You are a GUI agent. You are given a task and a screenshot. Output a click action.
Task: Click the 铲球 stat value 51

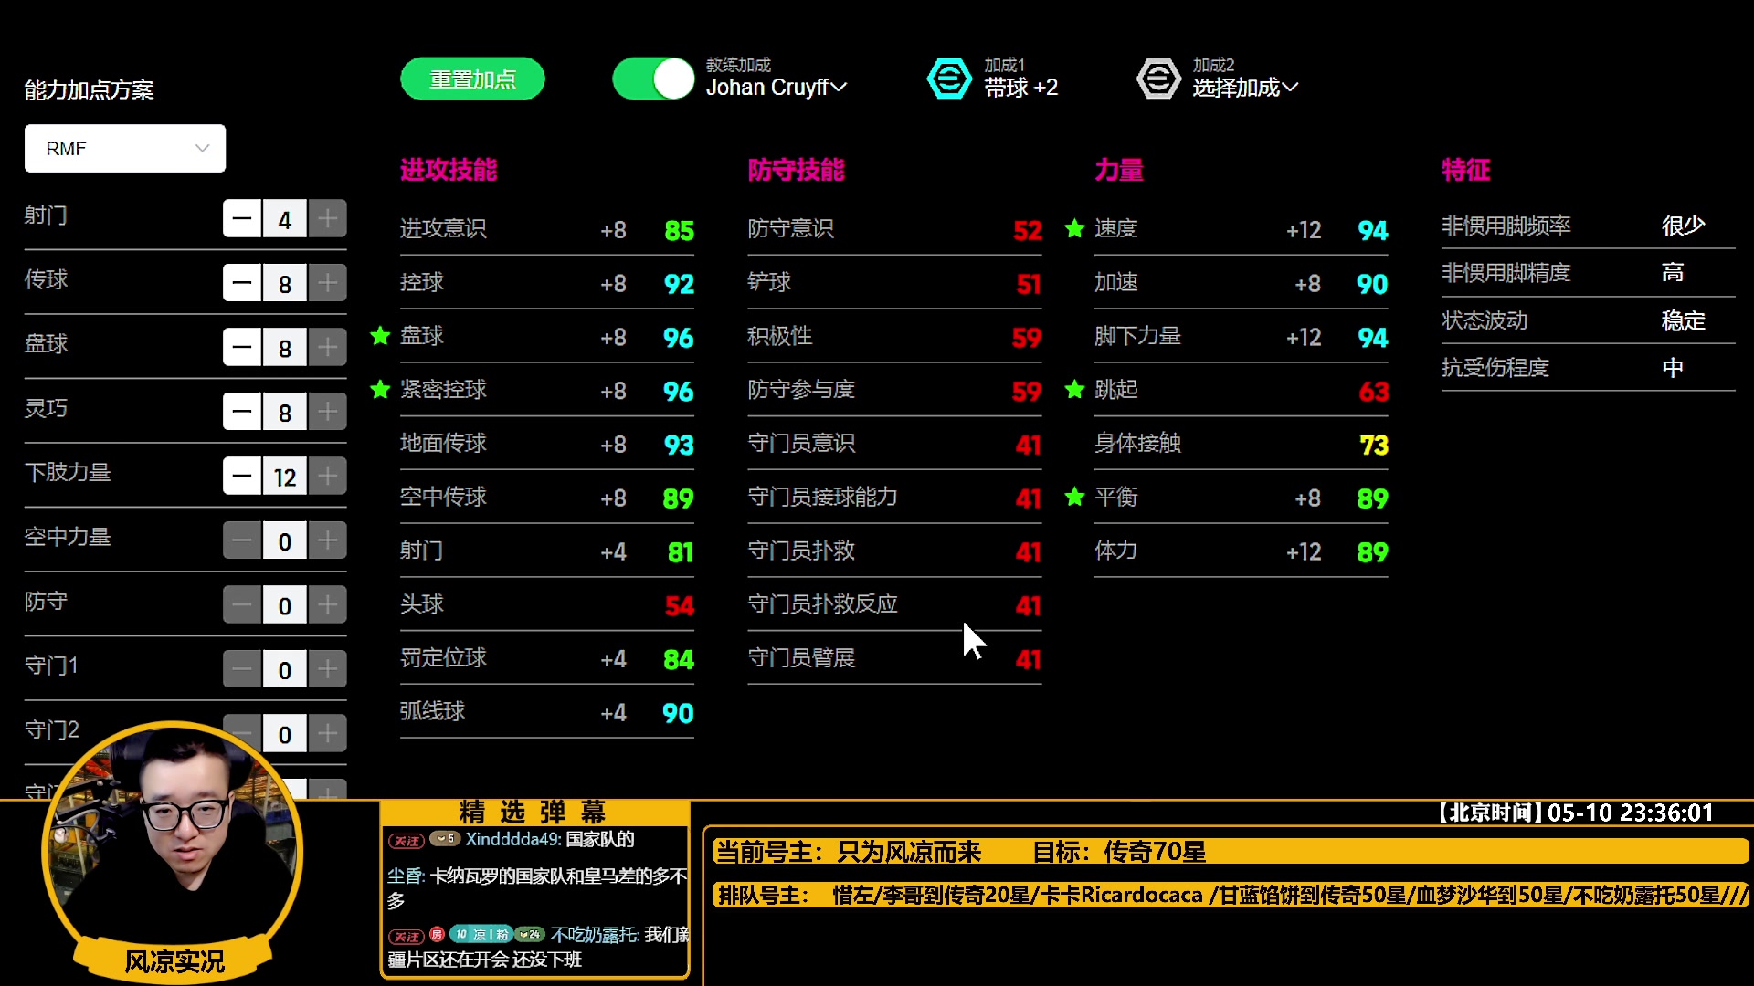click(1029, 284)
